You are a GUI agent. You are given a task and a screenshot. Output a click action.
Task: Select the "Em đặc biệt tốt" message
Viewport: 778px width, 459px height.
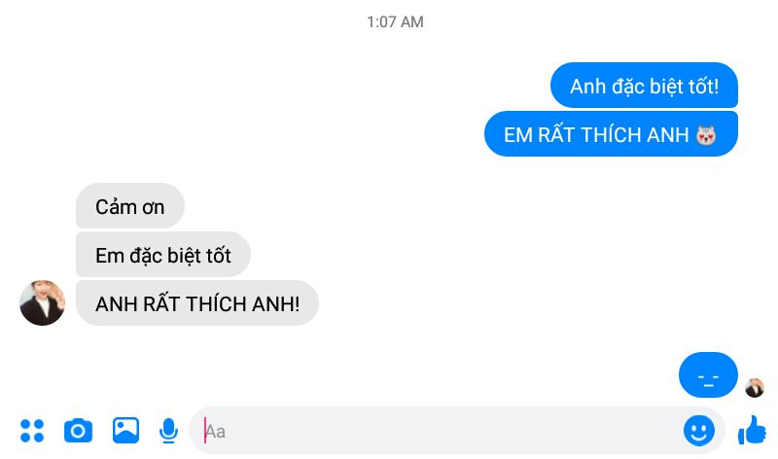tap(163, 254)
